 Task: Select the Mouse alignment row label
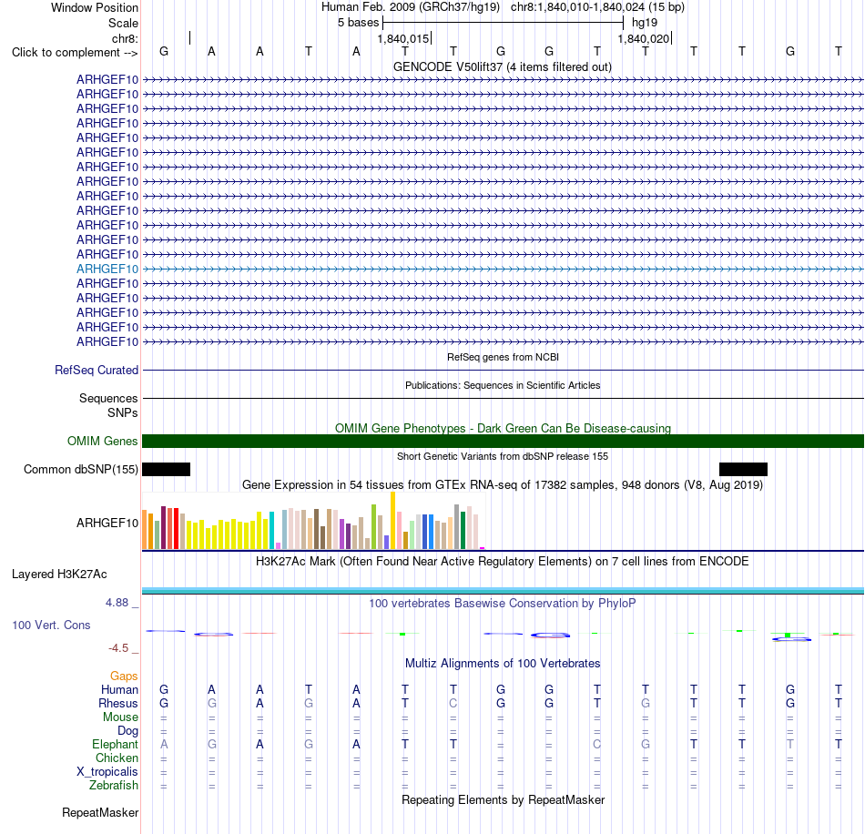click(120, 717)
